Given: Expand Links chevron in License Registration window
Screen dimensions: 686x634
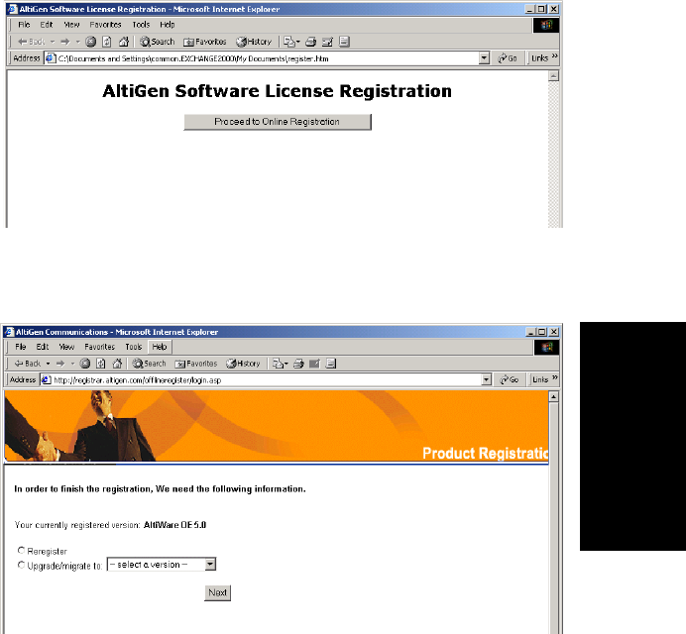Looking at the screenshot, I should 555,56.
